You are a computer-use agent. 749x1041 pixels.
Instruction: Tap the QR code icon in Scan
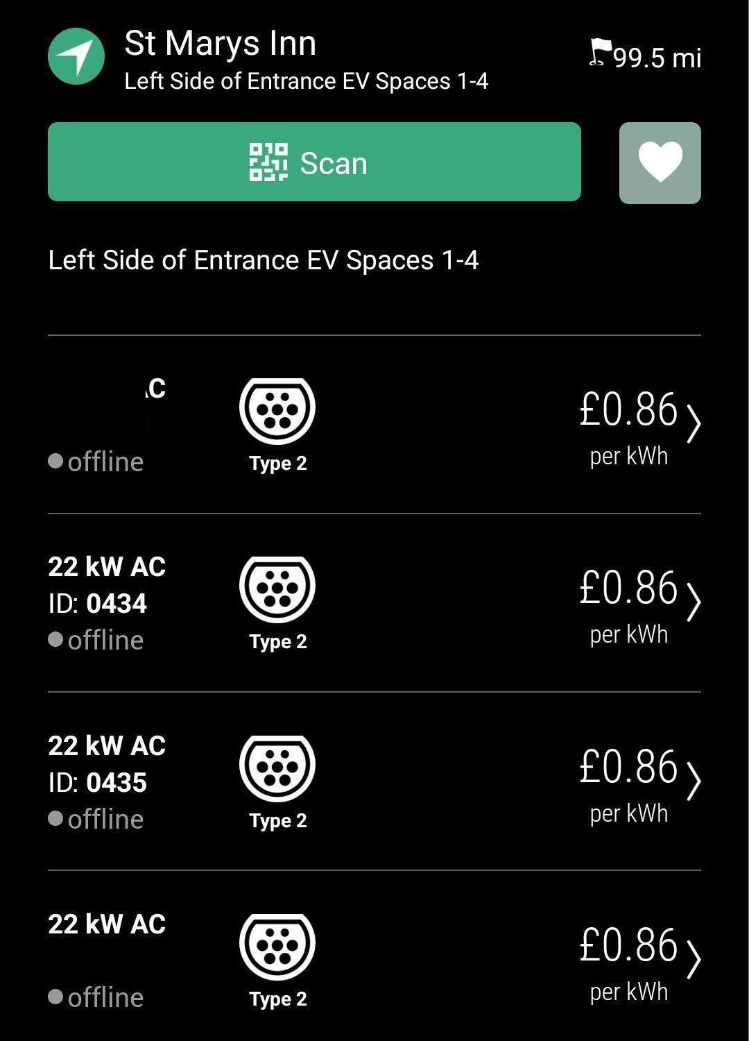tap(268, 162)
